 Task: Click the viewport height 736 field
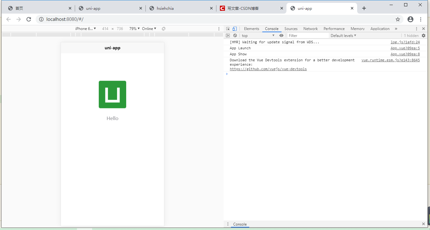coord(120,29)
